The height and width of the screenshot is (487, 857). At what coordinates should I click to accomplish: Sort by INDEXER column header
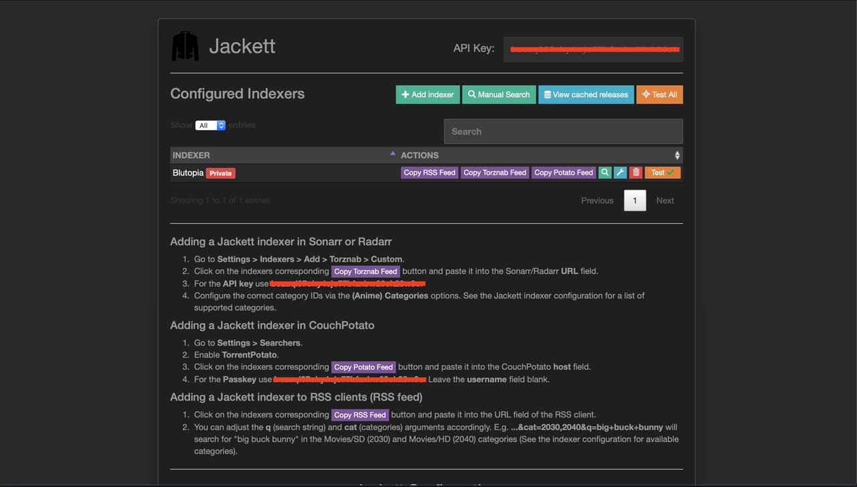284,155
